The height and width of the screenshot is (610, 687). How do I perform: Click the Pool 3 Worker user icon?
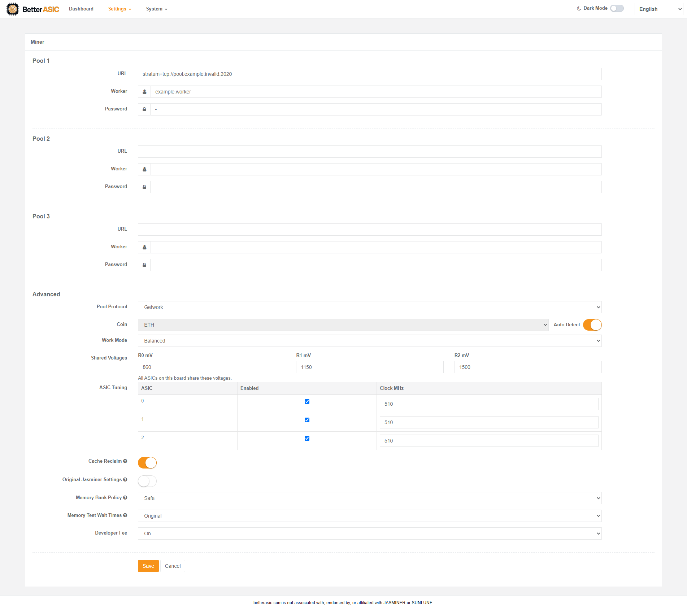pyautogui.click(x=144, y=247)
